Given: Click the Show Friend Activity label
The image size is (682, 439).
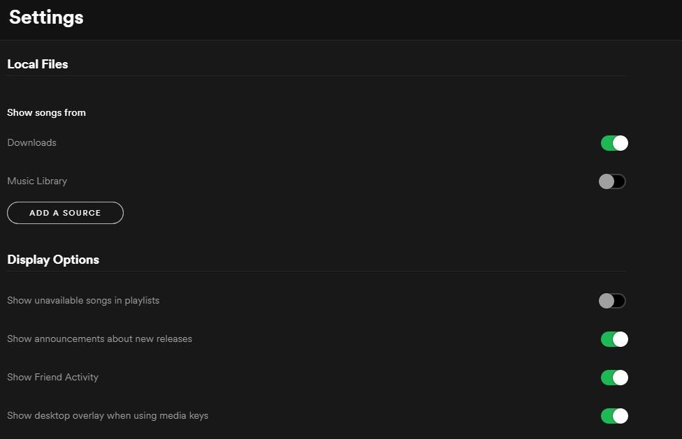Looking at the screenshot, I should coord(52,377).
